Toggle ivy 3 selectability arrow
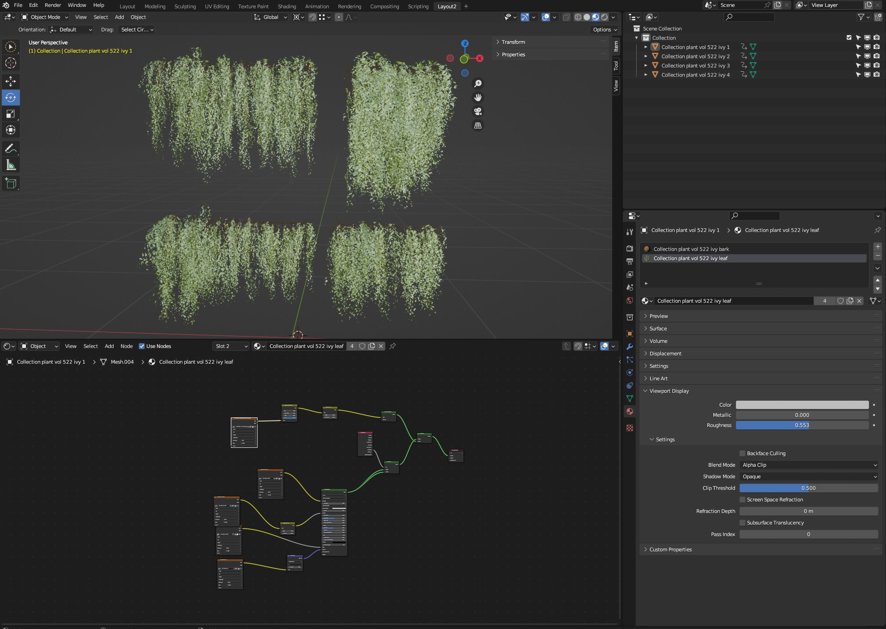 [x=858, y=66]
